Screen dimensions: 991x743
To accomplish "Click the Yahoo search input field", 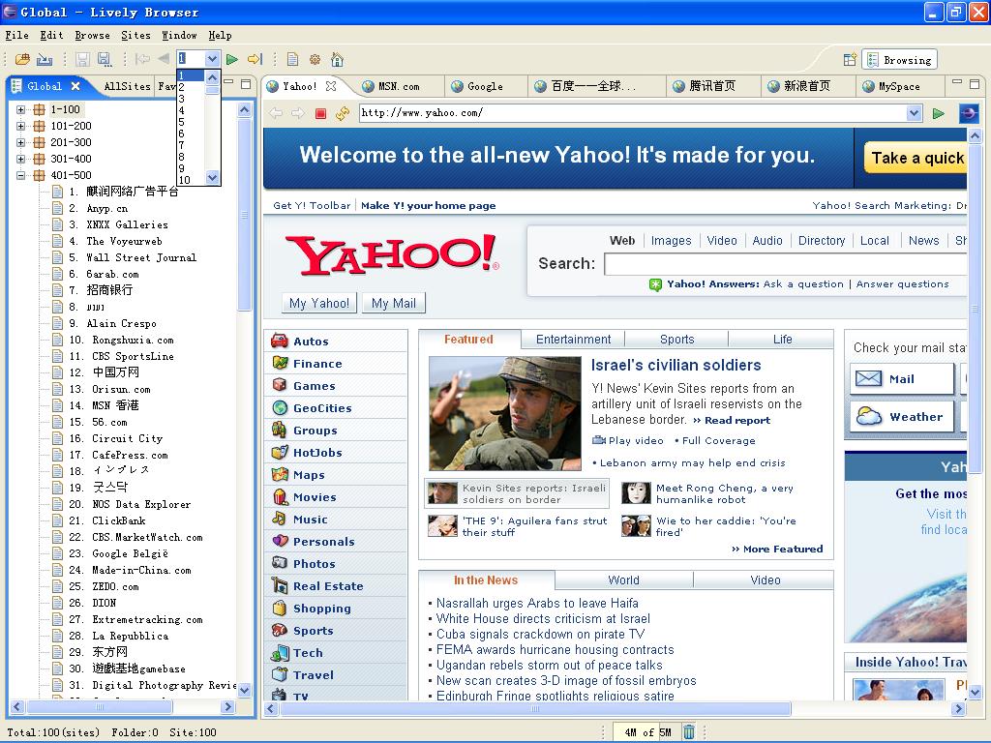I will [785, 264].
